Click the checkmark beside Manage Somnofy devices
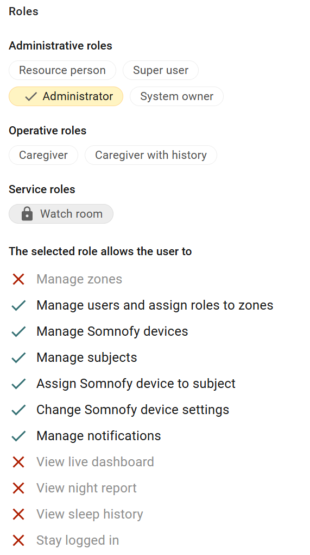The height and width of the screenshot is (555, 310). tap(18, 331)
